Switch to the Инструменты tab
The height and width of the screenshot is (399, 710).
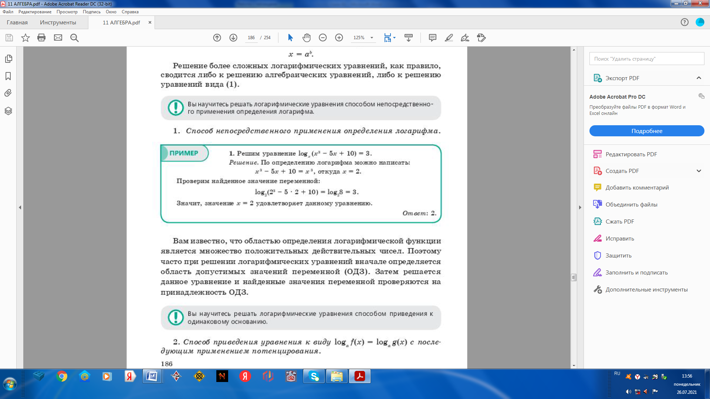[x=58, y=23]
